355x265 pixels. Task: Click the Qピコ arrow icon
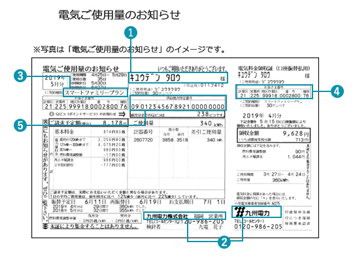pyautogui.click(x=122, y=114)
